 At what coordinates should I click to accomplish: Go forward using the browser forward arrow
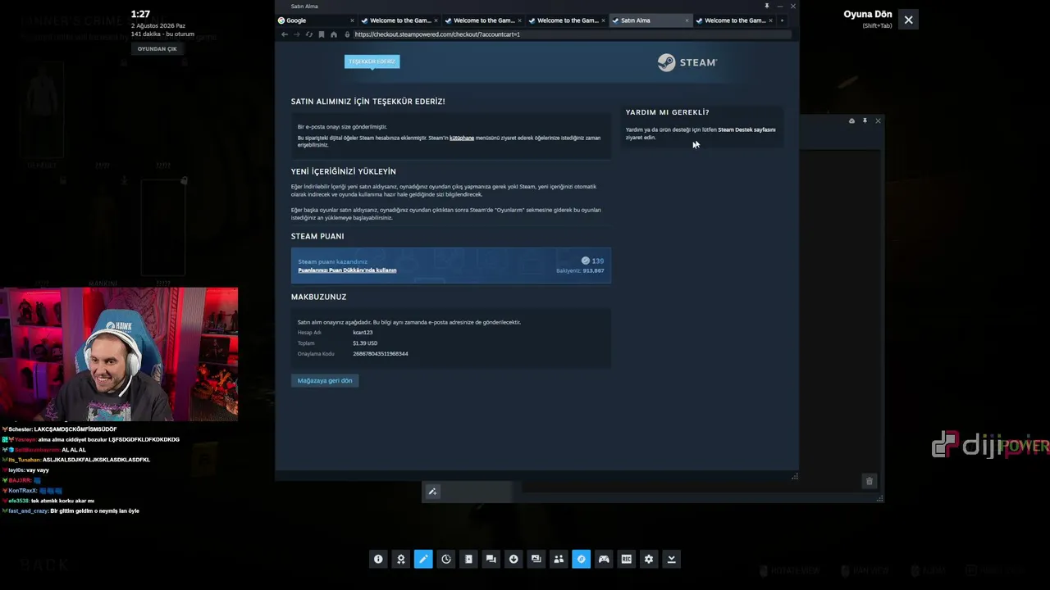click(x=297, y=34)
